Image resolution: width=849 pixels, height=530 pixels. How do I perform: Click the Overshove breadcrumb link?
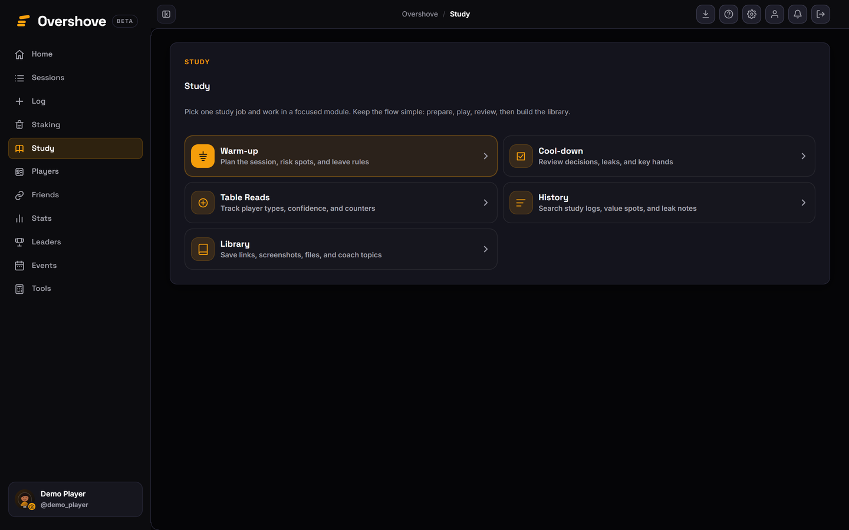[x=420, y=14]
